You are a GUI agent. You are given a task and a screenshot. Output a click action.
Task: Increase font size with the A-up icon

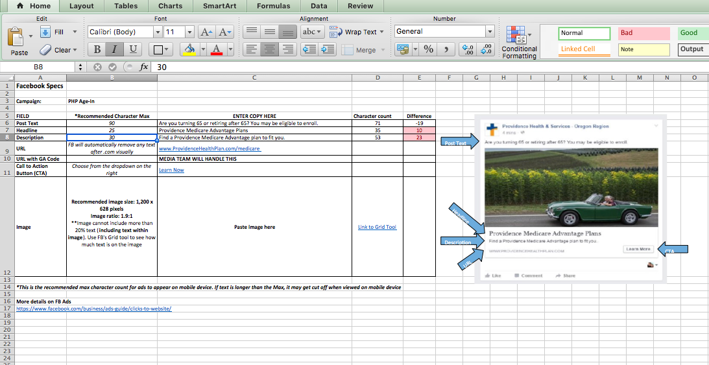207,32
